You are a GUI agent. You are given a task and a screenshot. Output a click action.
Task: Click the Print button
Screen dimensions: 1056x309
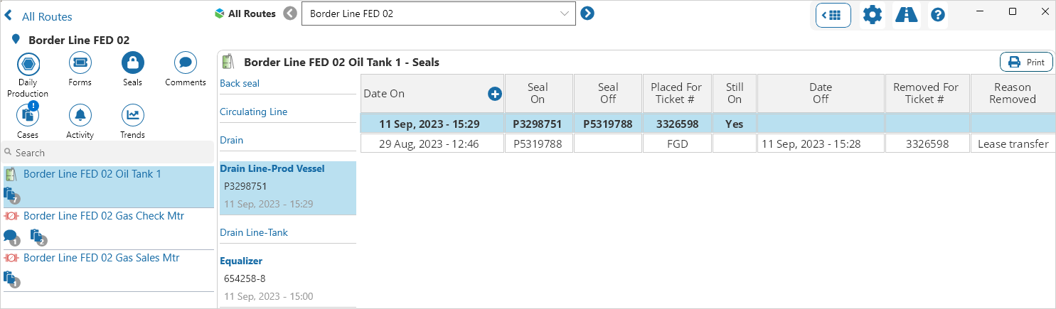pos(1026,63)
